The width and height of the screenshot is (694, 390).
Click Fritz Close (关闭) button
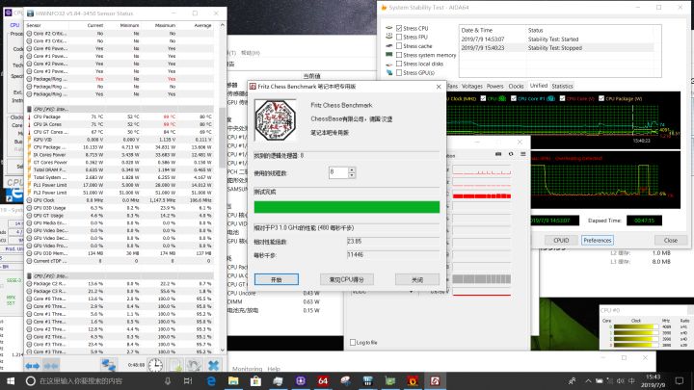(x=417, y=279)
